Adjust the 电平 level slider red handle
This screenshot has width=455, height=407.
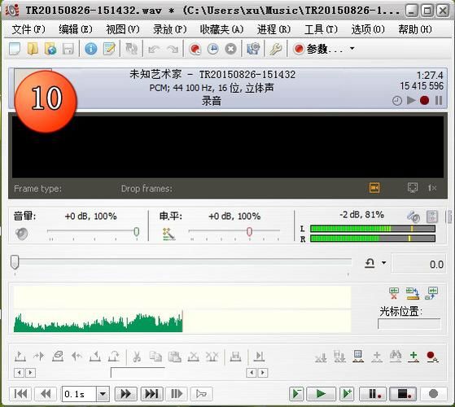click(x=249, y=231)
